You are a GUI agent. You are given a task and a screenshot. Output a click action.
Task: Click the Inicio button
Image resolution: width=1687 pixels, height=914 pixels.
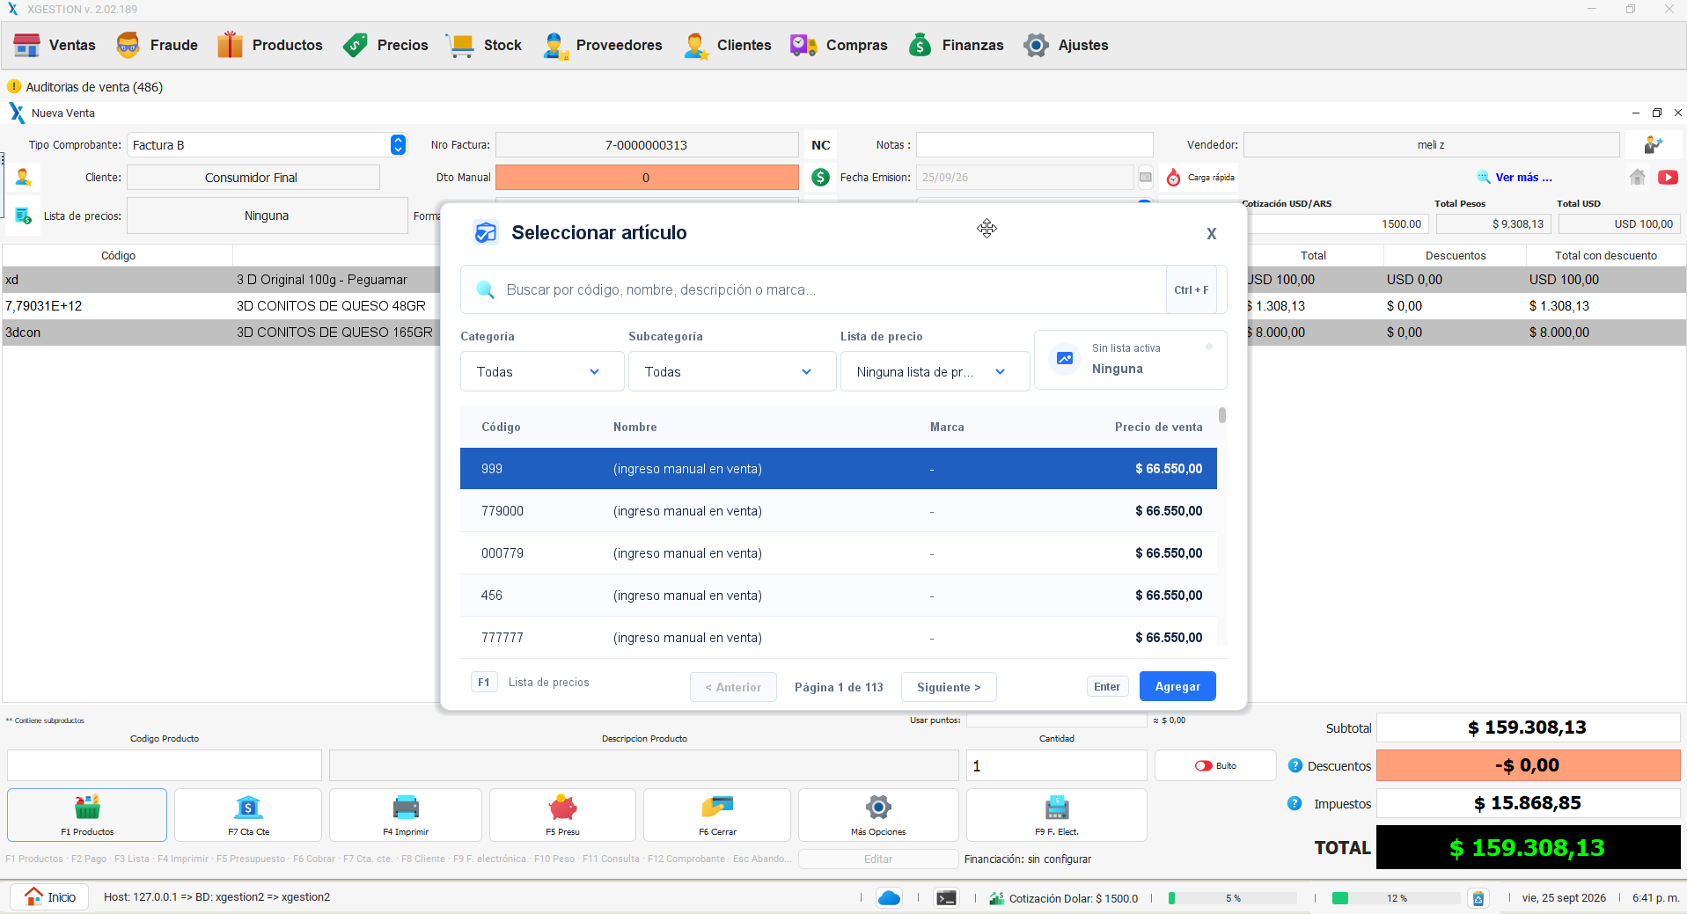(x=50, y=897)
